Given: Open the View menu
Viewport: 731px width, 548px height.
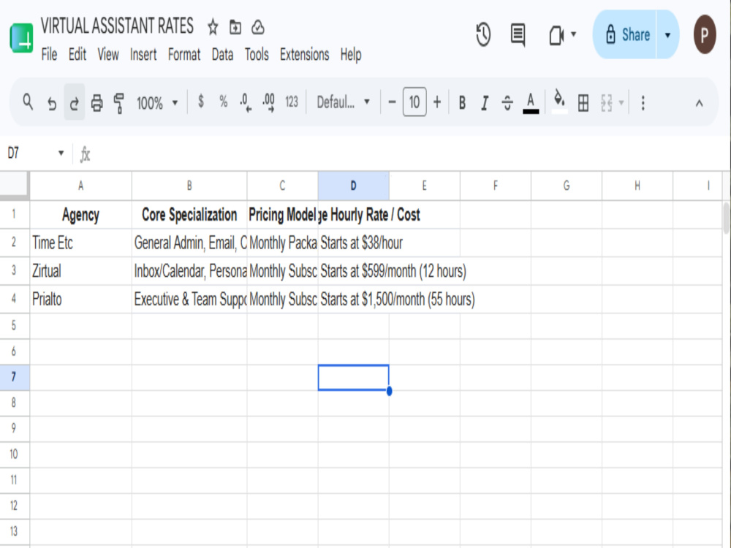Looking at the screenshot, I should click(107, 55).
